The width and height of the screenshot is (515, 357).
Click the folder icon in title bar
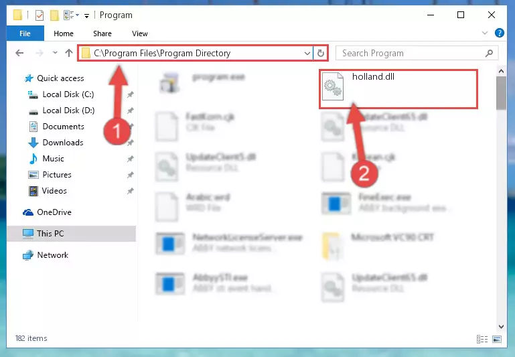pos(17,15)
